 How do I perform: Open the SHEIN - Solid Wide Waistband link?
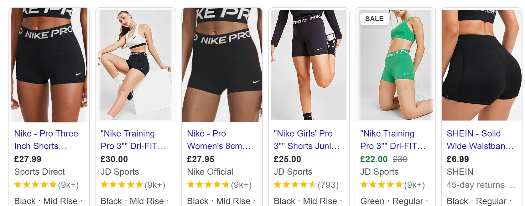[x=480, y=140]
